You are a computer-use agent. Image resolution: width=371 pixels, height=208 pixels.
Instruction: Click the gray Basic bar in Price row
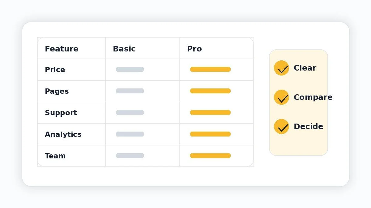click(130, 69)
